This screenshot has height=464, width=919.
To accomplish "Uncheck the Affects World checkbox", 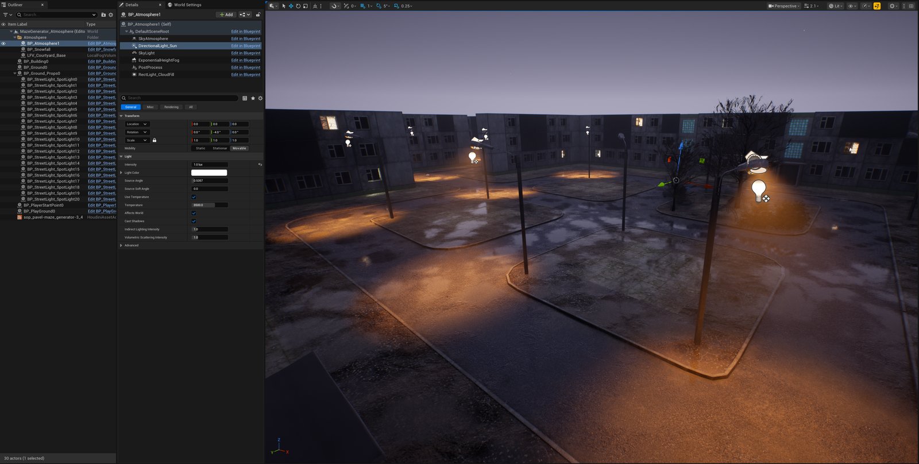I will (194, 213).
